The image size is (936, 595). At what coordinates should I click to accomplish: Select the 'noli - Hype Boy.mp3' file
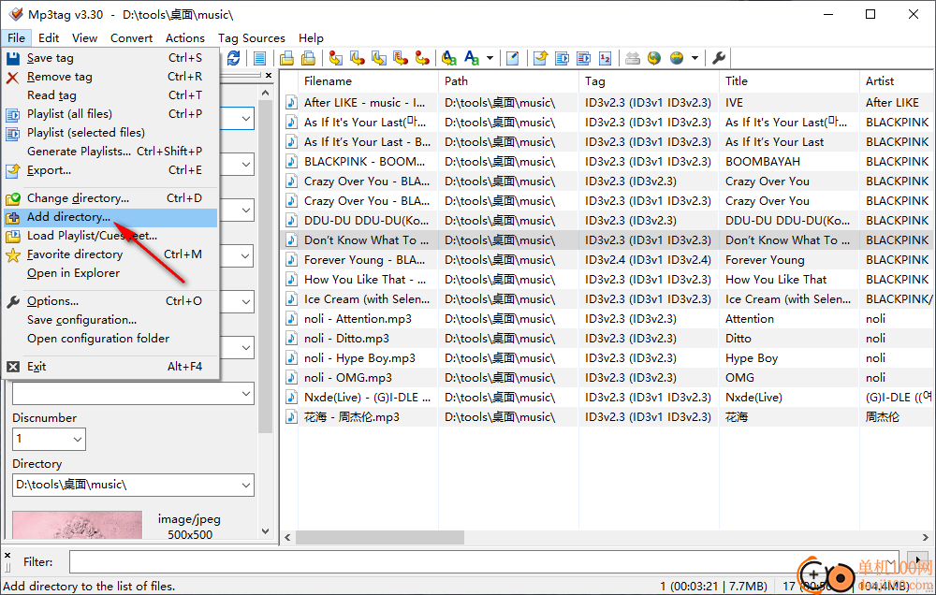click(x=607, y=358)
